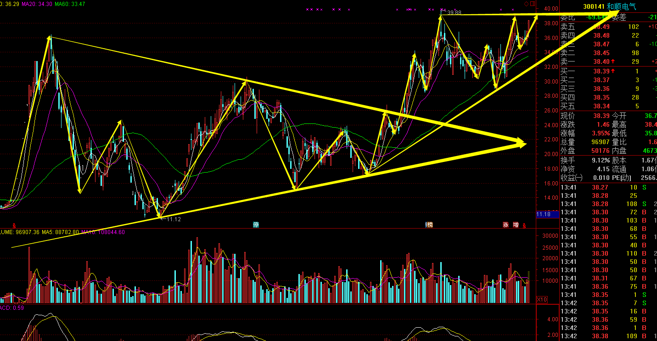Click the 换手 9.12% turnover value

pyautogui.click(x=601, y=160)
